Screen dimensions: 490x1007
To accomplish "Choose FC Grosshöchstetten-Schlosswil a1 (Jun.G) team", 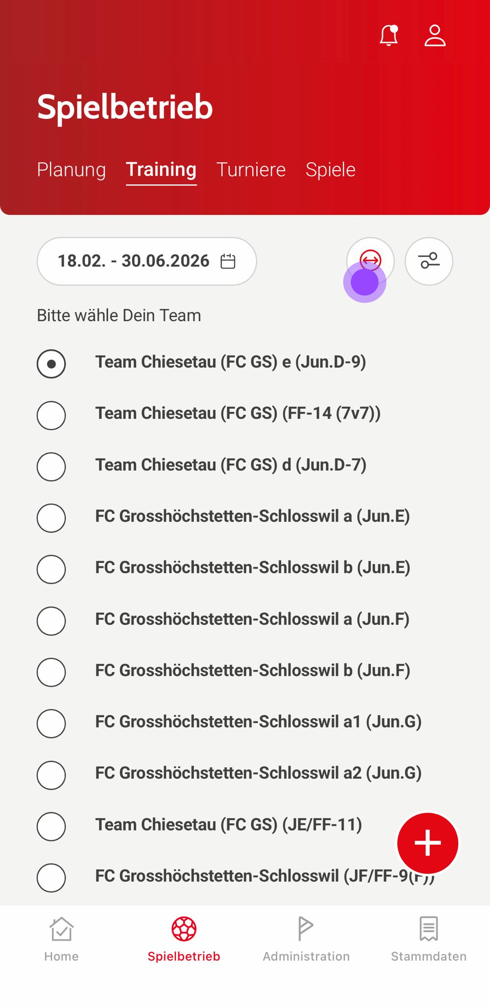I will pos(51,723).
